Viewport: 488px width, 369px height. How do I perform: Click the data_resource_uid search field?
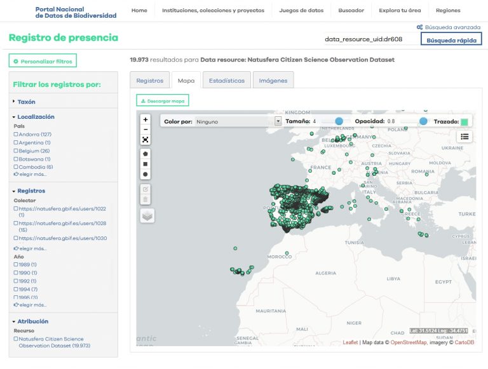coord(370,39)
